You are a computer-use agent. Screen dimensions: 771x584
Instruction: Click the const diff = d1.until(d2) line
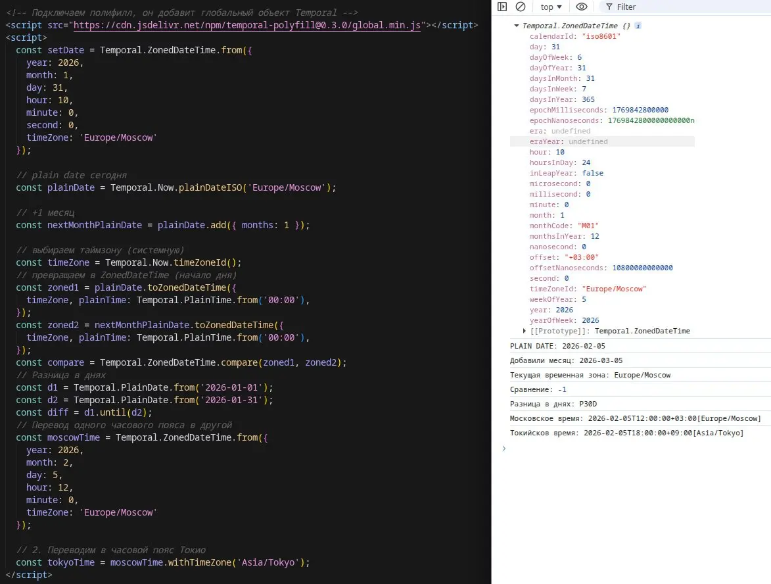click(x=84, y=413)
